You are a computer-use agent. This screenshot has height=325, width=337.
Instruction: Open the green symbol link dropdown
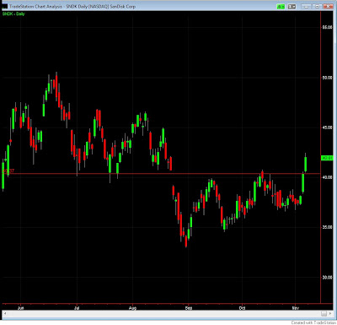(281, 6)
